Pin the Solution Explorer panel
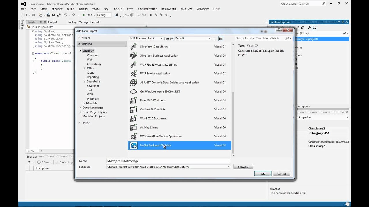This screenshot has width=369, height=207. coord(343,22)
